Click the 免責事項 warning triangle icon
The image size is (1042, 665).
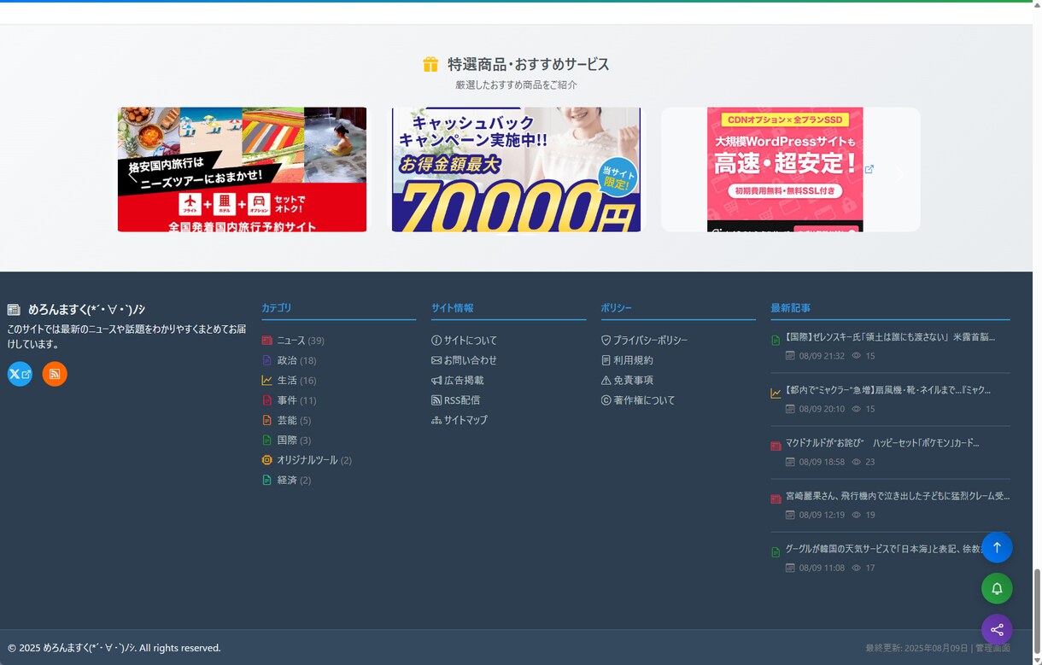[606, 381]
